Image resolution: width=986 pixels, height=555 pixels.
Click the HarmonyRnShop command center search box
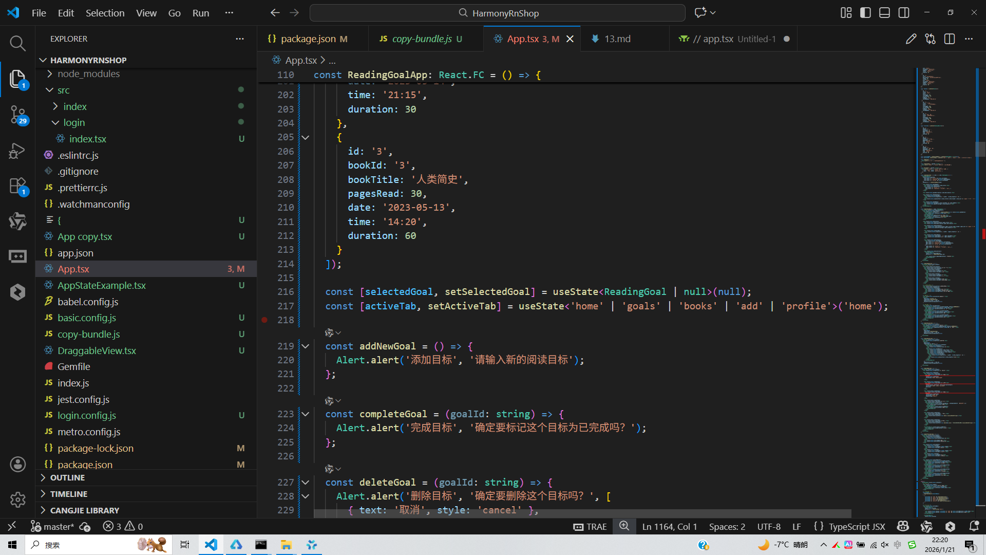tap(497, 13)
